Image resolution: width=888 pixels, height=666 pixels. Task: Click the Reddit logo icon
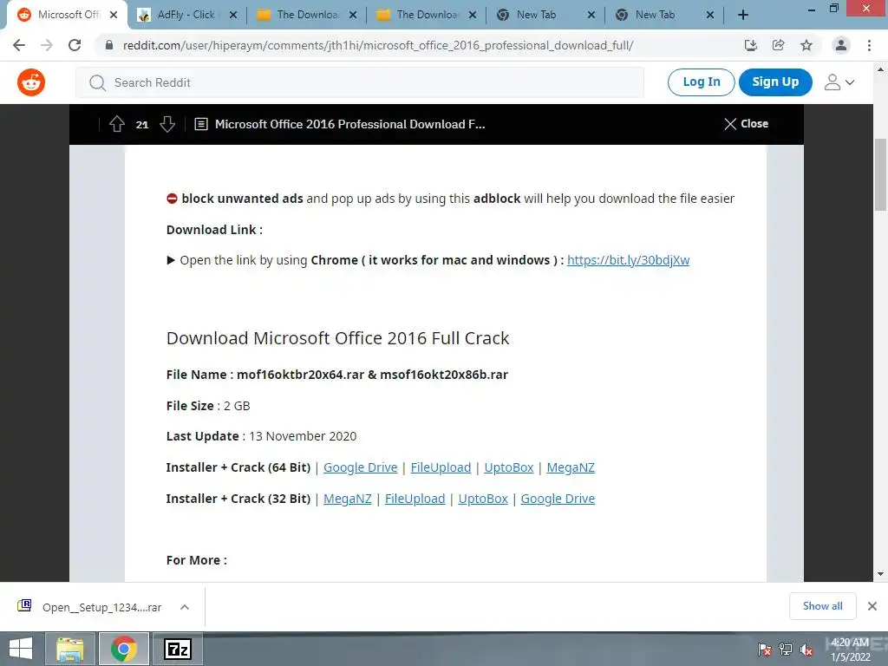[31, 82]
